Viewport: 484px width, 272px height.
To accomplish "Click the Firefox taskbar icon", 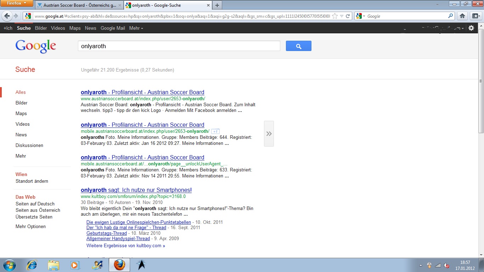I will click(x=119, y=265).
